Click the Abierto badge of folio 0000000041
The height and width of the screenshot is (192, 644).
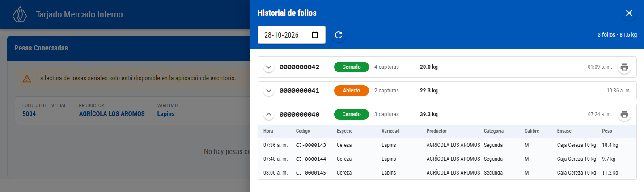point(352,91)
